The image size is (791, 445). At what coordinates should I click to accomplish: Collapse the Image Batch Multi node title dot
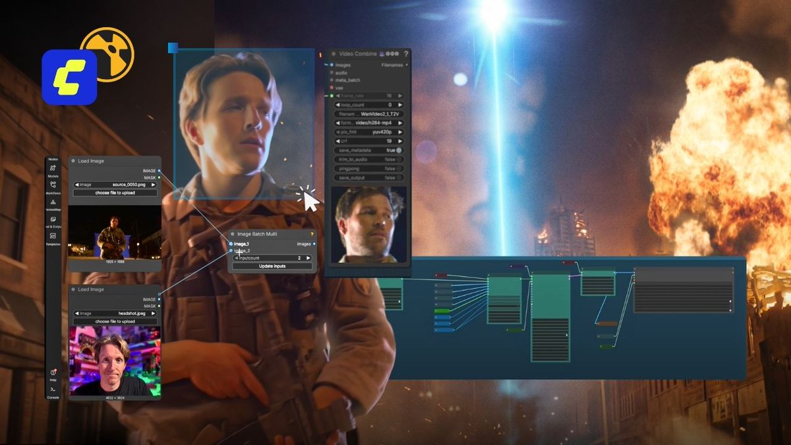(233, 234)
